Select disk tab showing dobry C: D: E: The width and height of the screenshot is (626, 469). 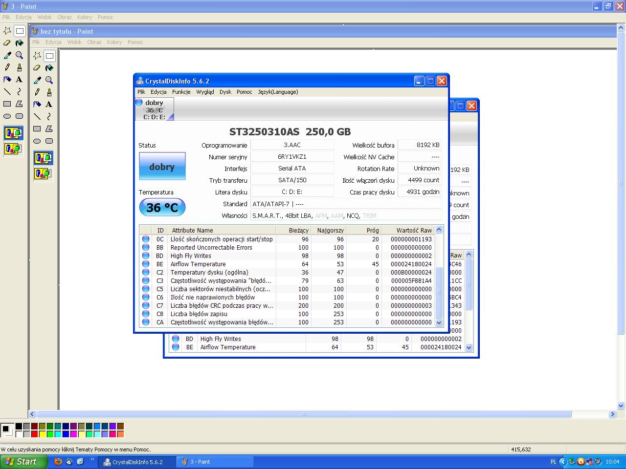155,109
